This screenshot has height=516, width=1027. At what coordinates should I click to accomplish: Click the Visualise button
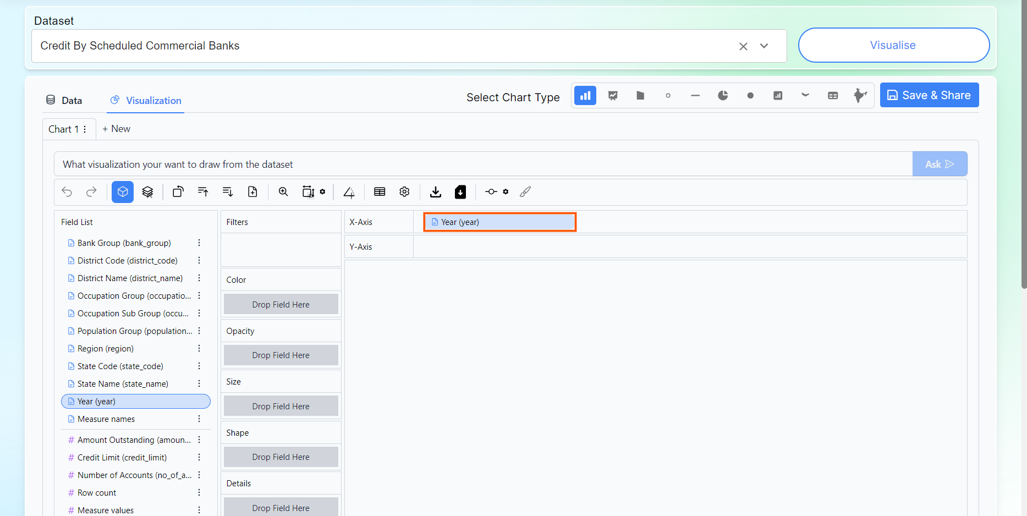893,45
